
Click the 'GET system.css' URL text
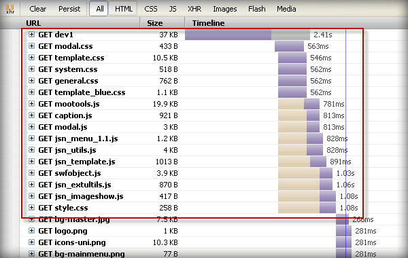click(x=67, y=69)
